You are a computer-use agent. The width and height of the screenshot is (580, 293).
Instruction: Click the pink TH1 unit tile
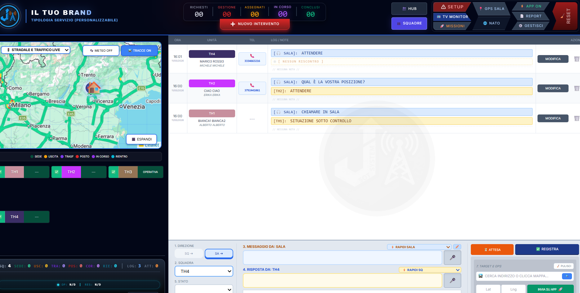(x=15, y=172)
